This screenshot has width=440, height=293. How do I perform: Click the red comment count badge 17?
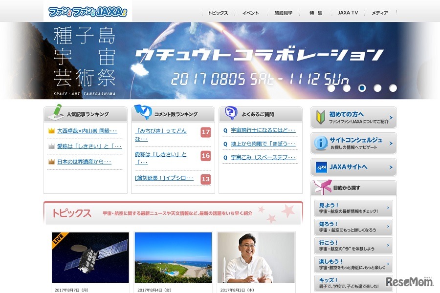(x=206, y=132)
